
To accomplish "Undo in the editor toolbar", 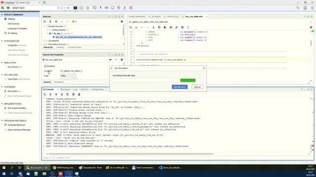I will click(x=142, y=28).
